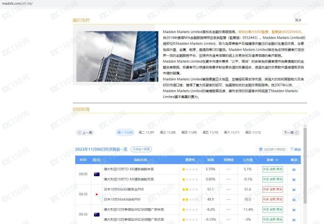Click the 08:00 time cell

(x=83, y=174)
